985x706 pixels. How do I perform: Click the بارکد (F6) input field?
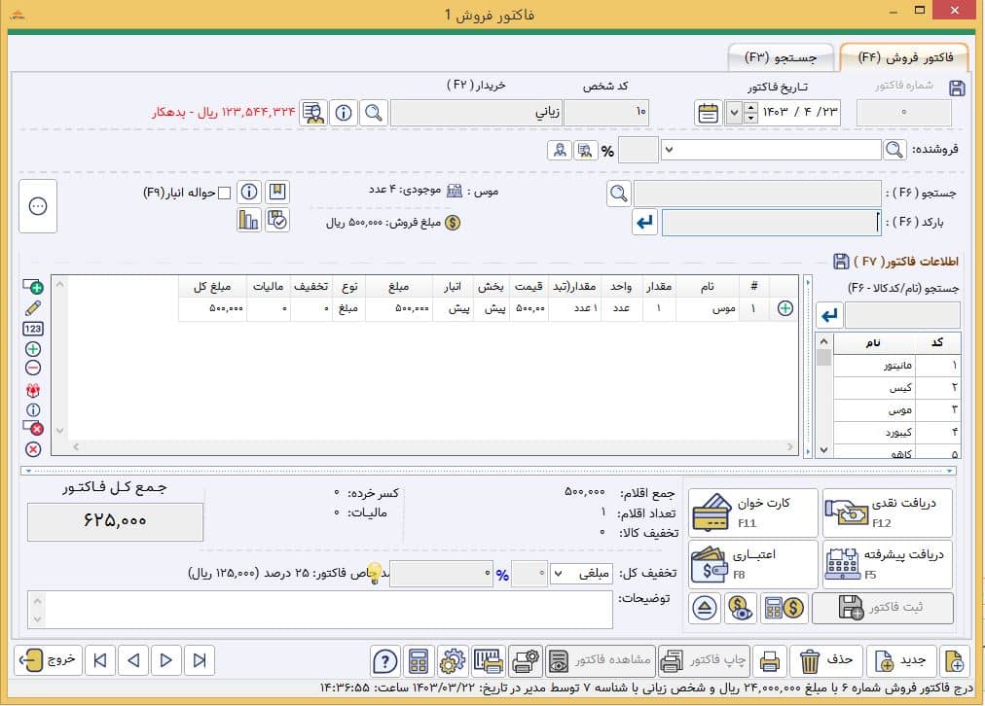pyautogui.click(x=772, y=223)
